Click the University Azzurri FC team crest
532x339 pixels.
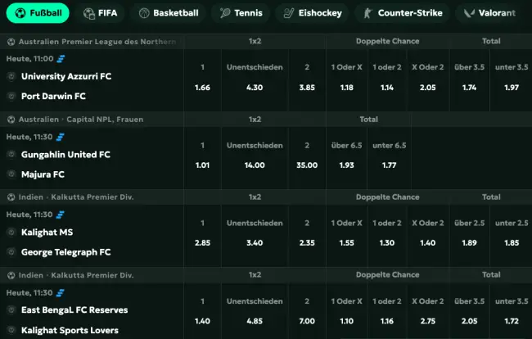pos(11,76)
